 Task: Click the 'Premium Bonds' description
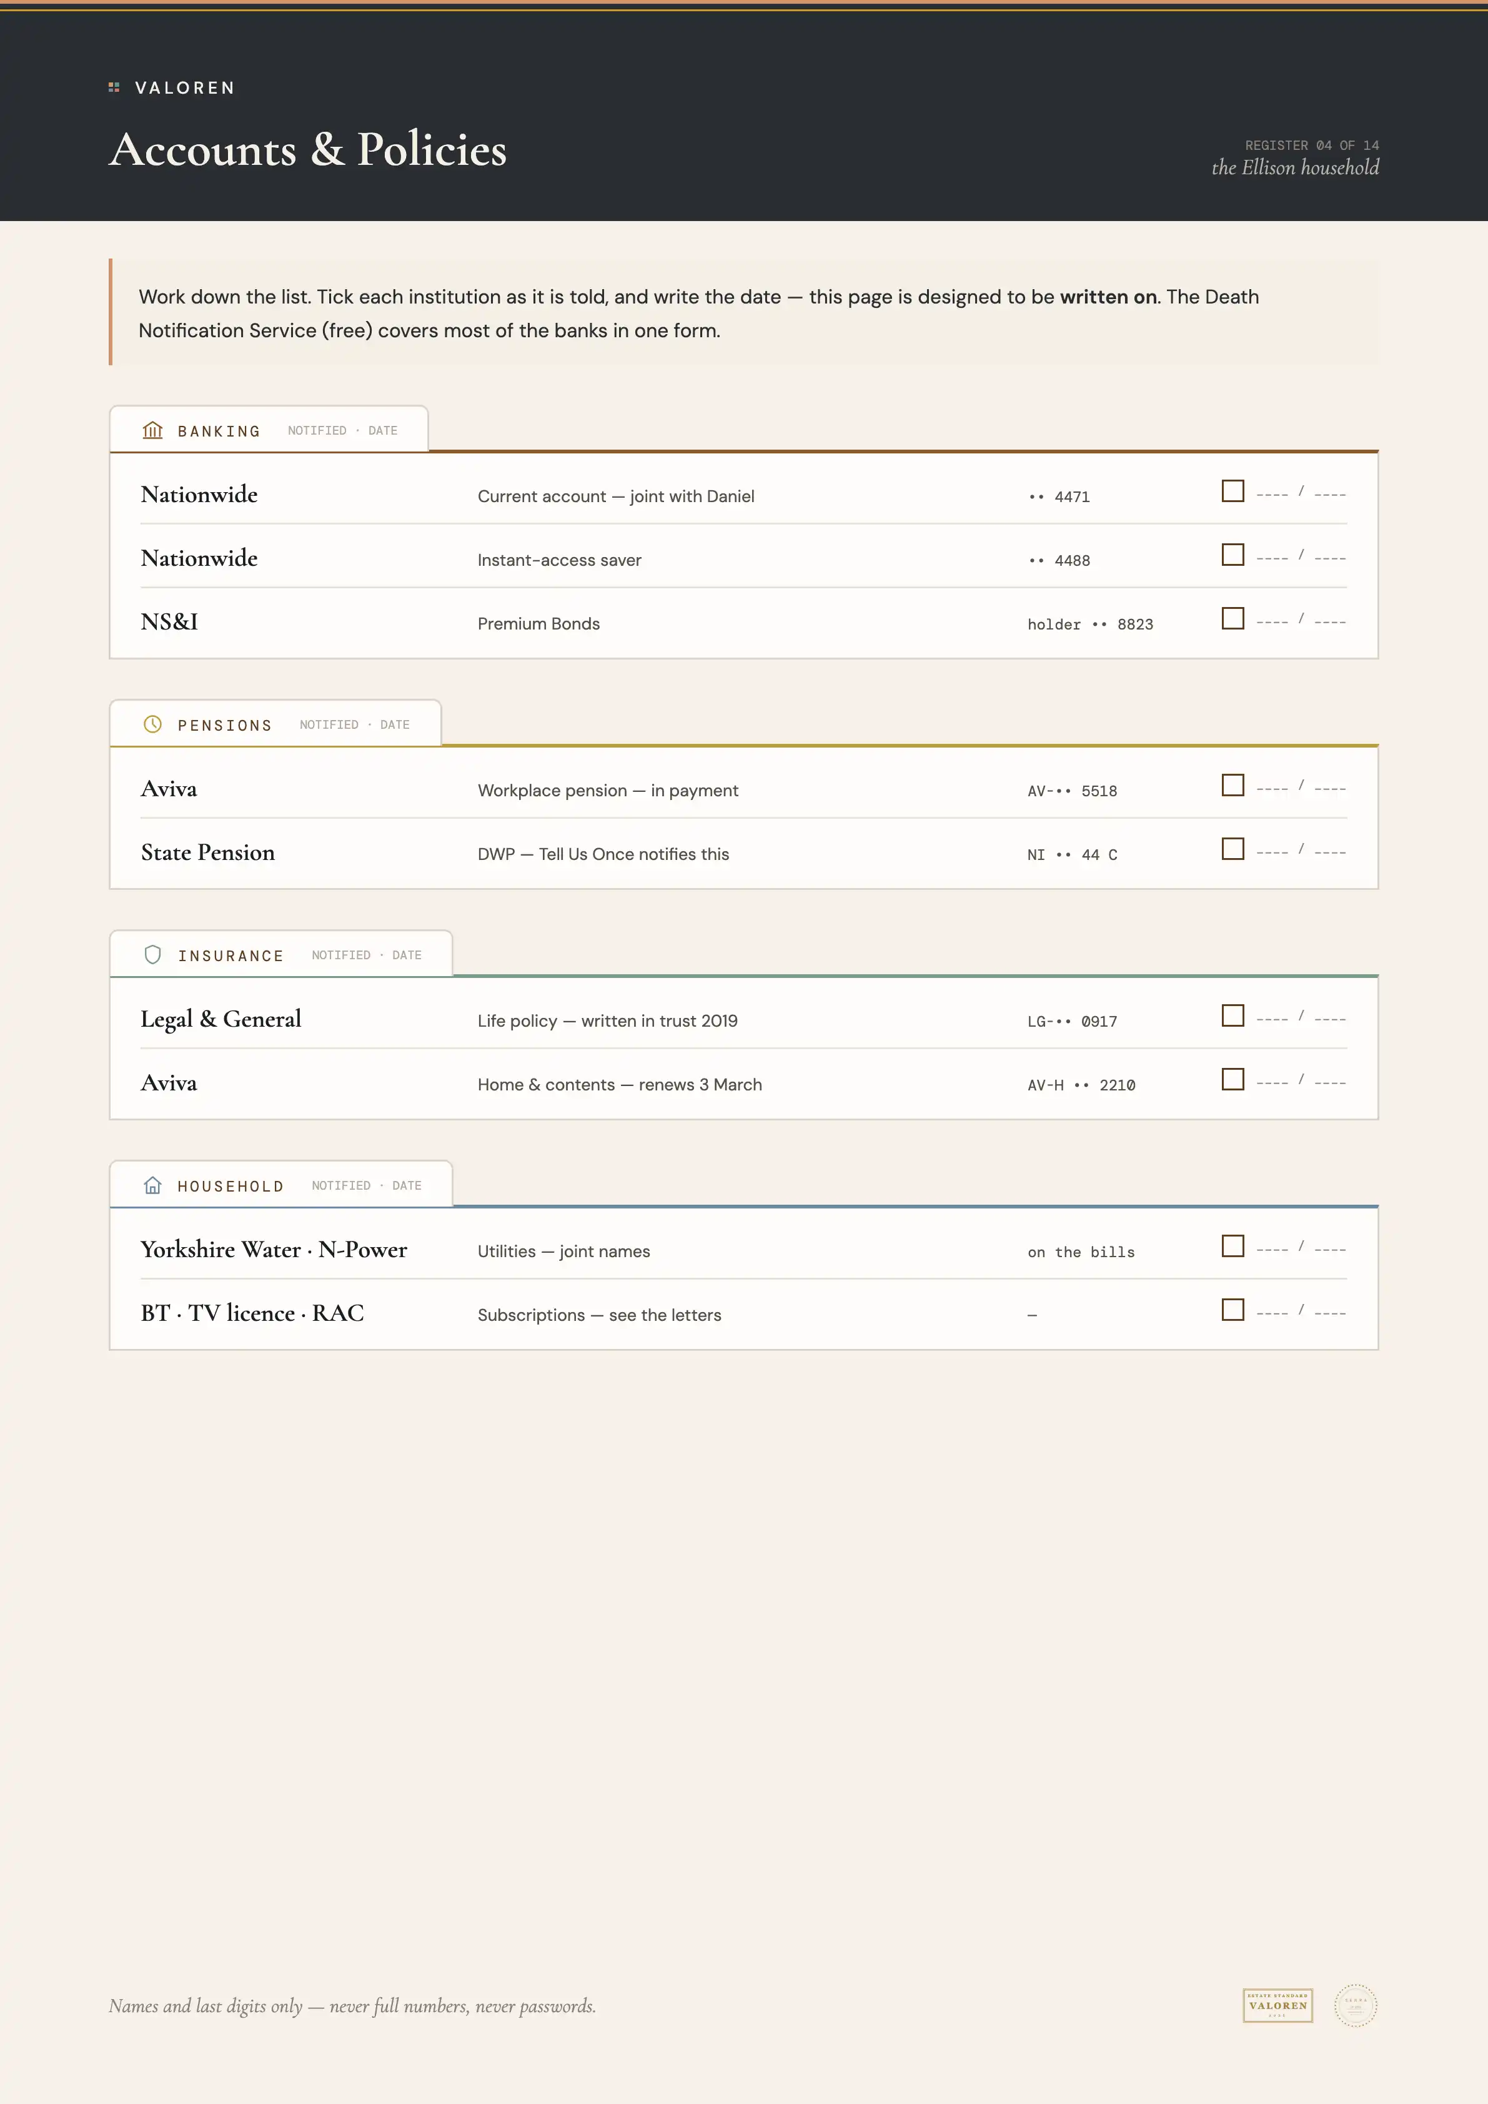pos(538,623)
